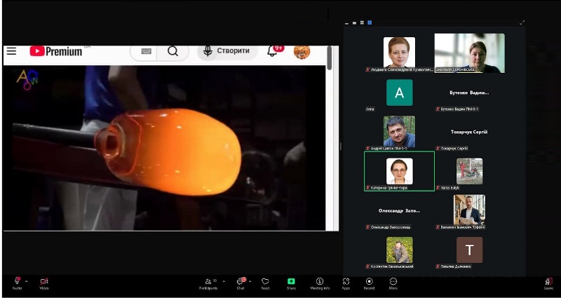Toggle the Video camera on
This screenshot has height=298, width=561.
click(x=44, y=283)
